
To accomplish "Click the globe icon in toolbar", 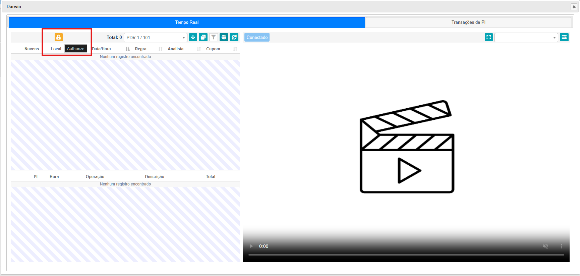I will [224, 37].
